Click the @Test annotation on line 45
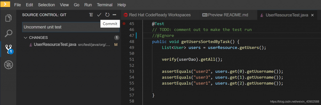Viewport: 321px width, 105px height. click(158, 24)
